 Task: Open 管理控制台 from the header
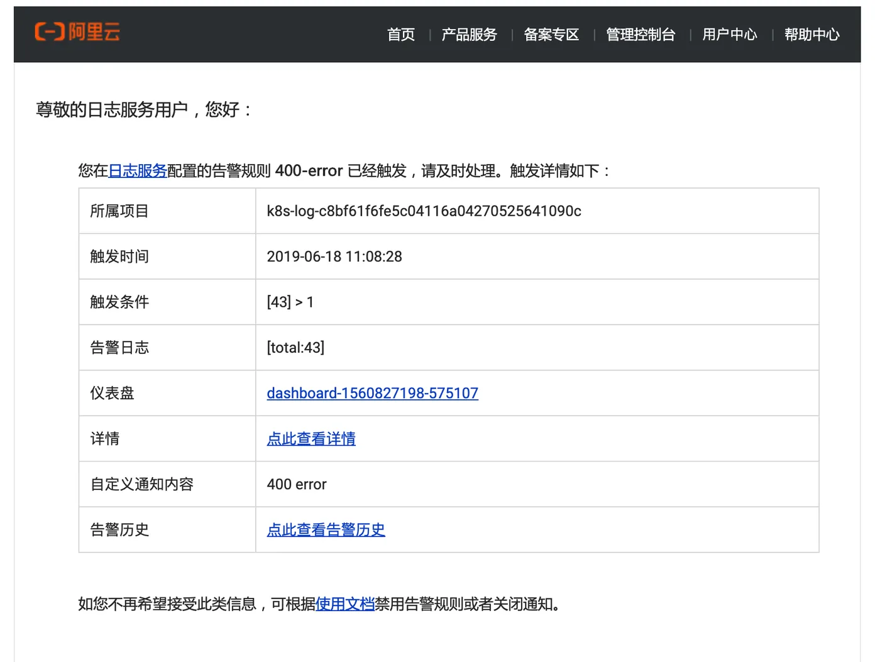(641, 35)
